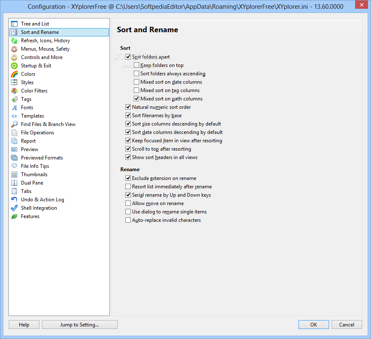Enable Keep folders on top checkbox

tap(136, 65)
